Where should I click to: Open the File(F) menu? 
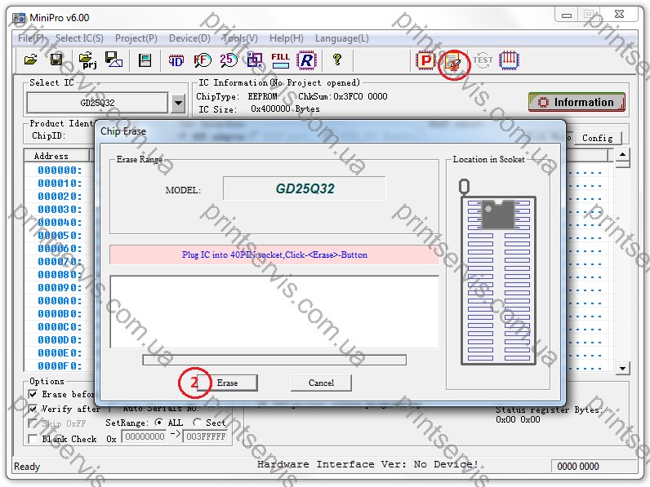tap(31, 38)
